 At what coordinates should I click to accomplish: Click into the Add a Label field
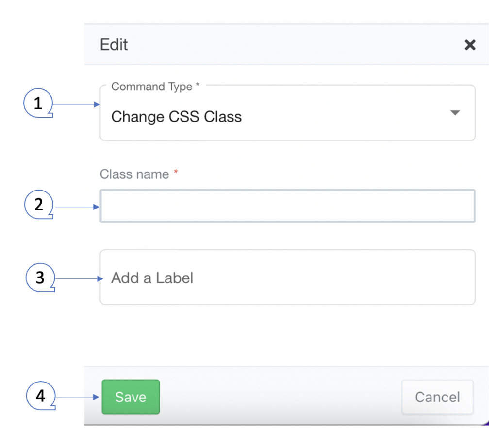tap(287, 277)
